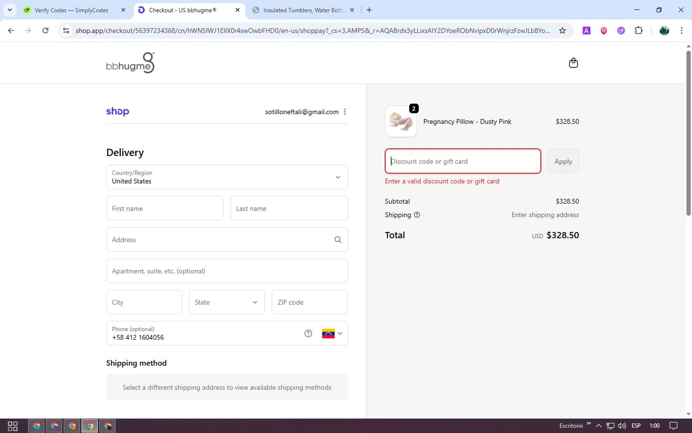692x433 pixels.
Task: Click 'Enter a valid discount code' error text
Action: click(x=442, y=181)
